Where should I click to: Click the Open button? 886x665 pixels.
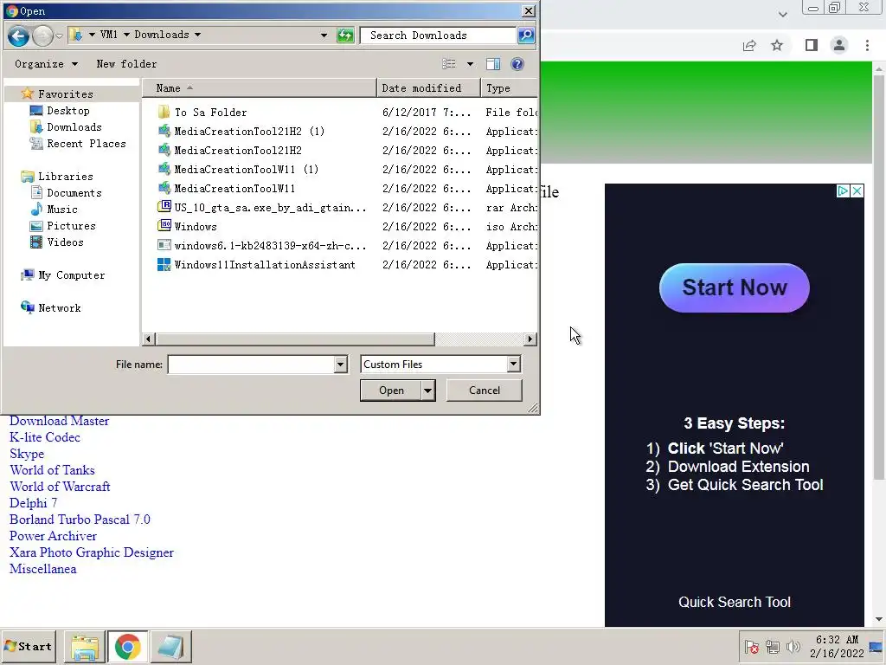[391, 391]
